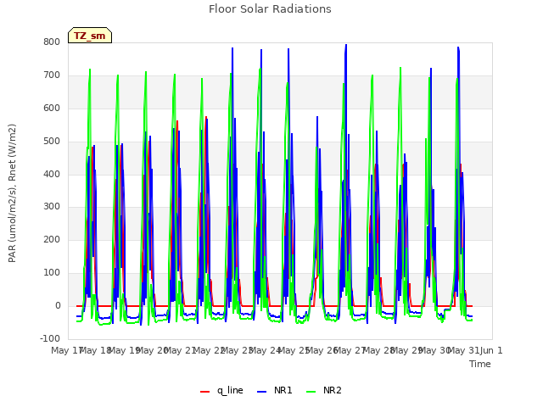
Task: Click the May 24 x-axis tick label
Action: (x=265, y=350)
